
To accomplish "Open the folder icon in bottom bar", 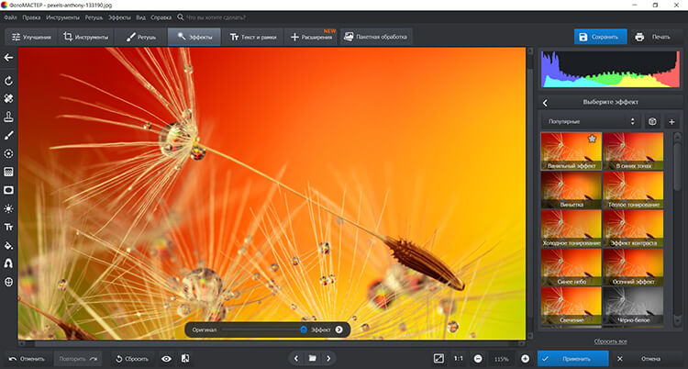I will tap(312, 358).
